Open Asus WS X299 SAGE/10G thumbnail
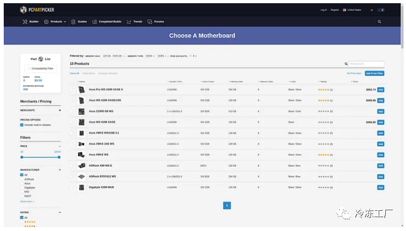Viewport: 406px width, 231px height. [81, 100]
